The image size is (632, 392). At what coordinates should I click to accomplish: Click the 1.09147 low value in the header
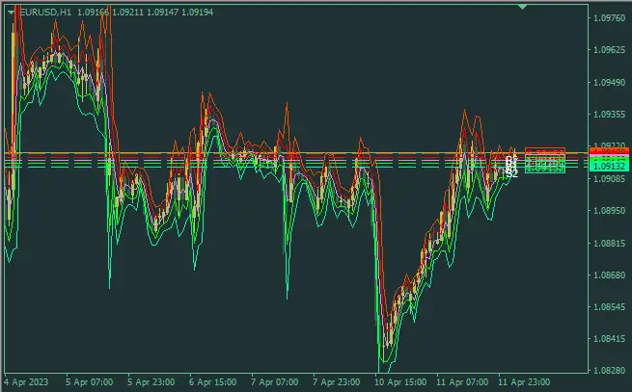[162, 13]
